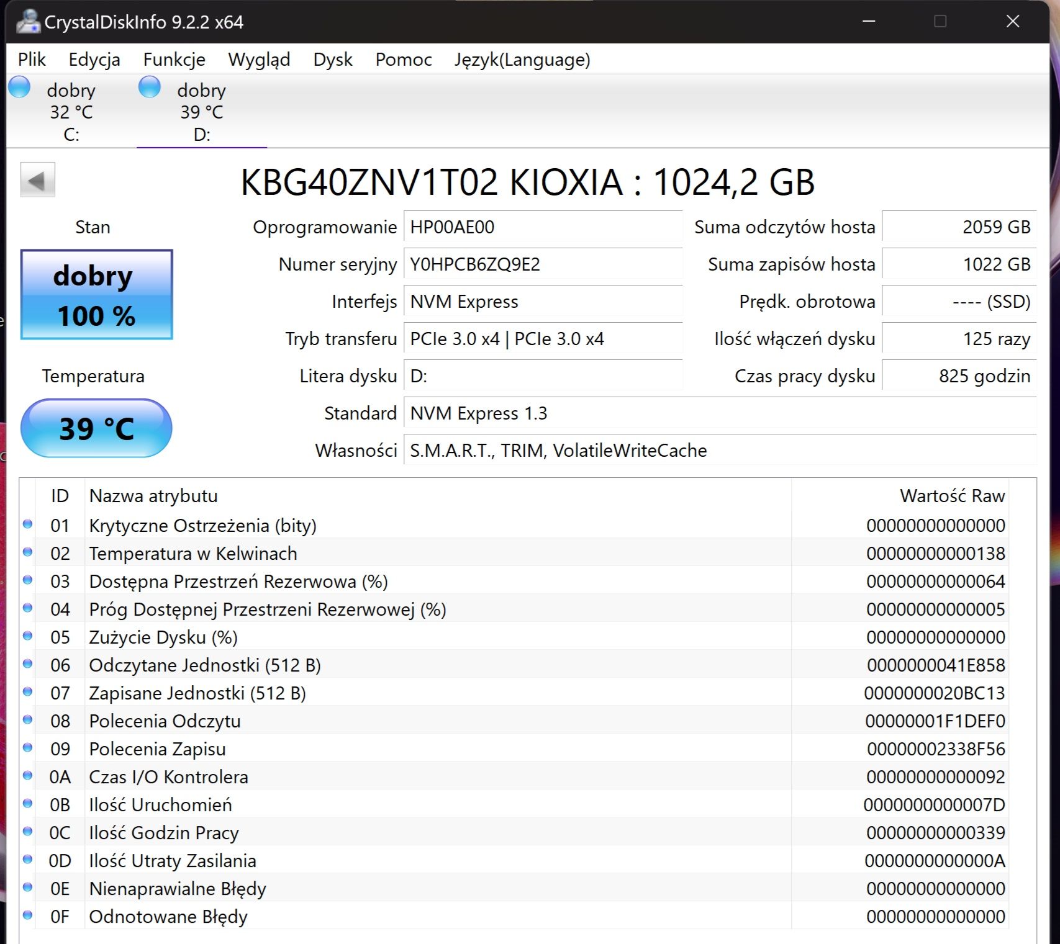The width and height of the screenshot is (1060, 944).
Task: Click the Interfejs field NVM Express
Action: [x=543, y=302]
